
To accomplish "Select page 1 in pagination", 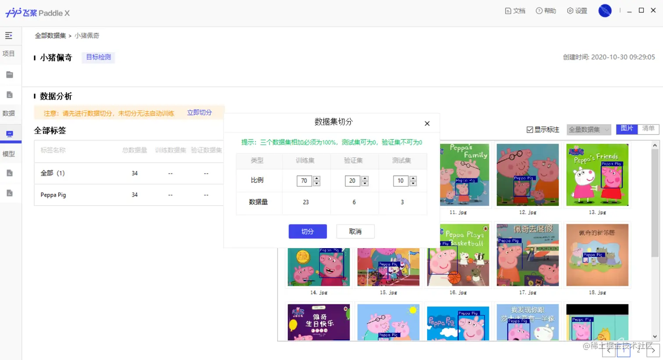I will point(624,350).
